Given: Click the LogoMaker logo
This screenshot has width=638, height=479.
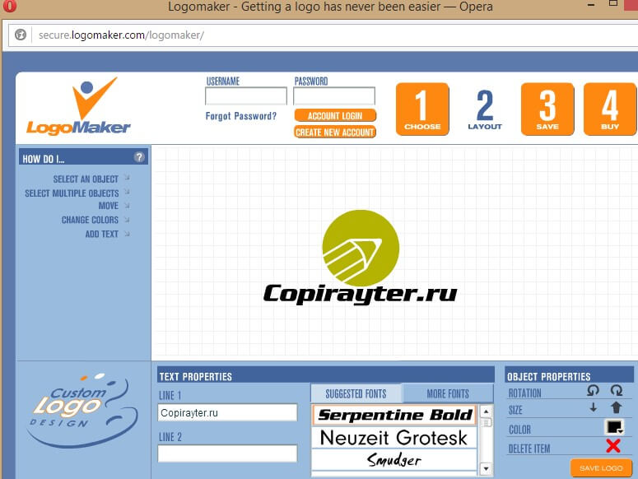Looking at the screenshot, I should tap(79, 106).
